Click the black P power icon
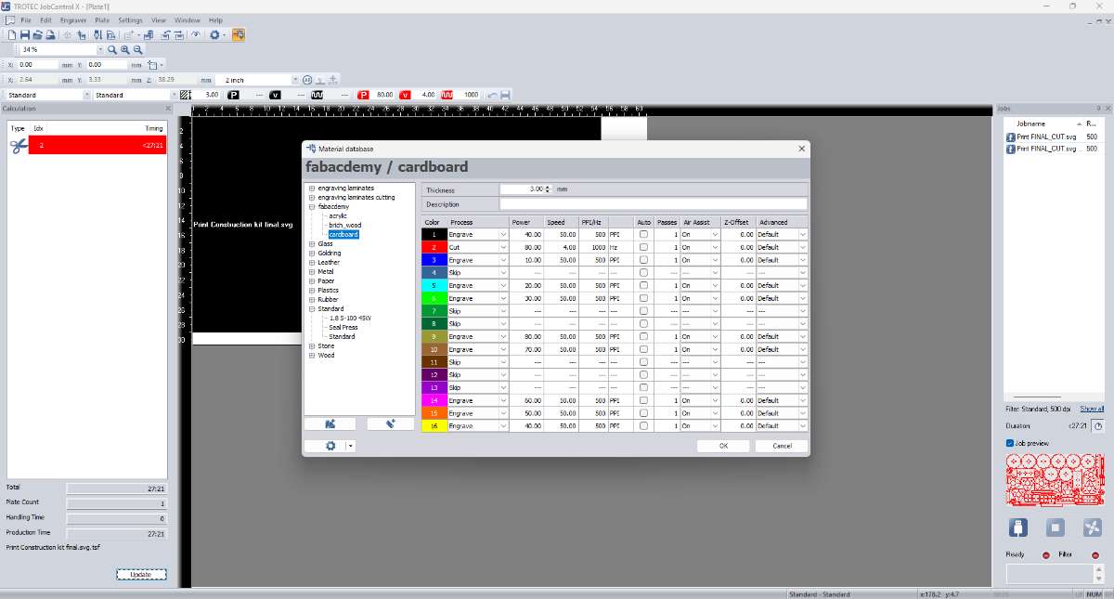Image resolution: width=1114 pixels, height=599 pixels. coord(234,95)
